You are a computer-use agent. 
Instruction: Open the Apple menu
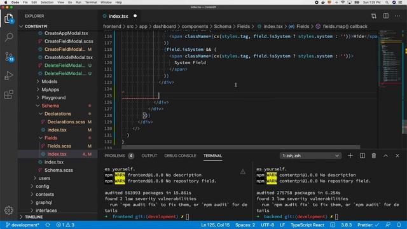pos(6,3)
